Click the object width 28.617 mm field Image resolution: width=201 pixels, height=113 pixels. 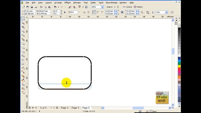tap(45, 11)
